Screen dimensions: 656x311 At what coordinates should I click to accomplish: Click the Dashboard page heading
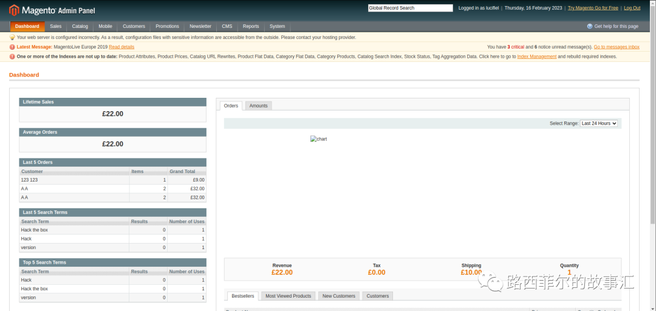24,75
